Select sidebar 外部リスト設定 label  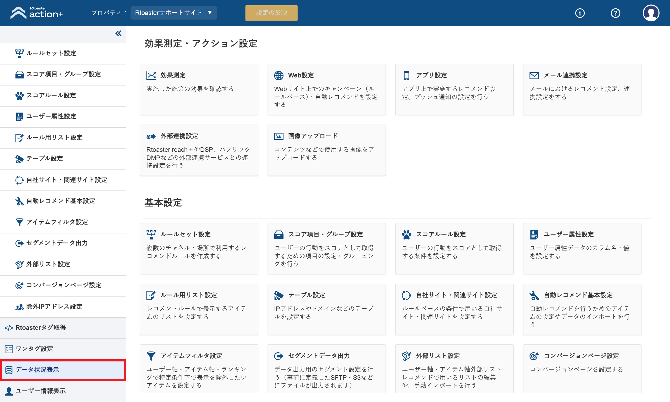point(48,264)
